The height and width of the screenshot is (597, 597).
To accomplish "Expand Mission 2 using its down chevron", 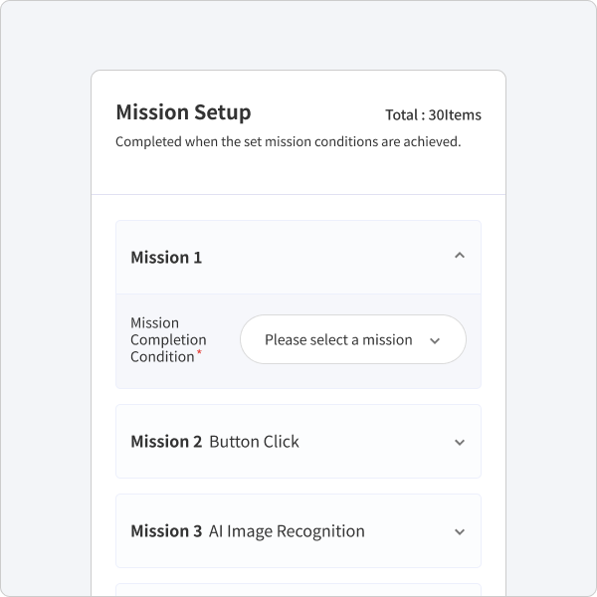I will pos(460,443).
